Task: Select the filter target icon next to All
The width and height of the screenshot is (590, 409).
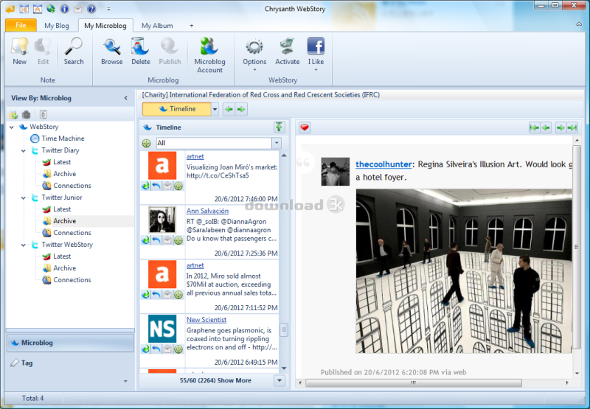Action: [146, 143]
